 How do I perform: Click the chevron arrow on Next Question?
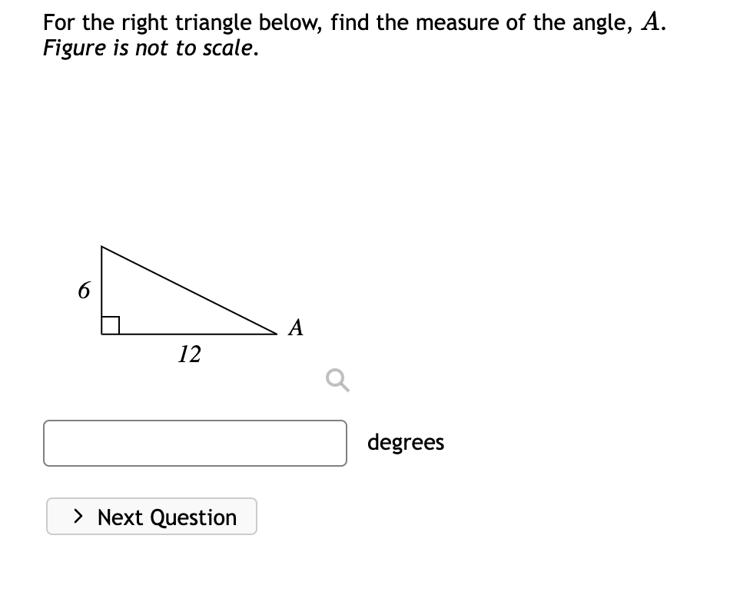pyautogui.click(x=78, y=517)
